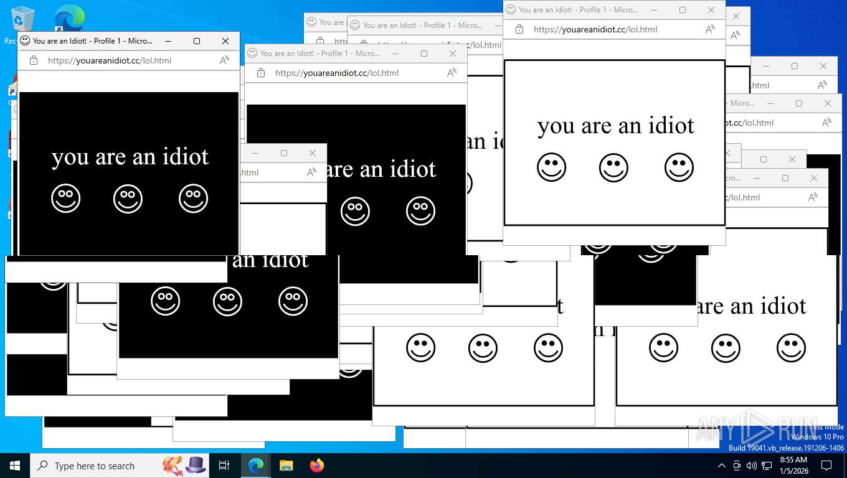Click Read aloud icon in front-left black window
Screen dimensions: 847x478
click(225, 60)
